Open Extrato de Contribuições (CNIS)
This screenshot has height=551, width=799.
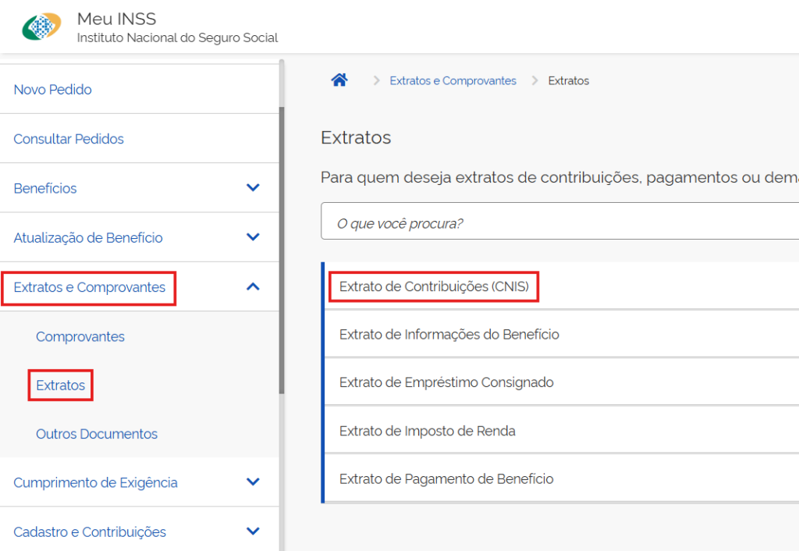point(434,286)
